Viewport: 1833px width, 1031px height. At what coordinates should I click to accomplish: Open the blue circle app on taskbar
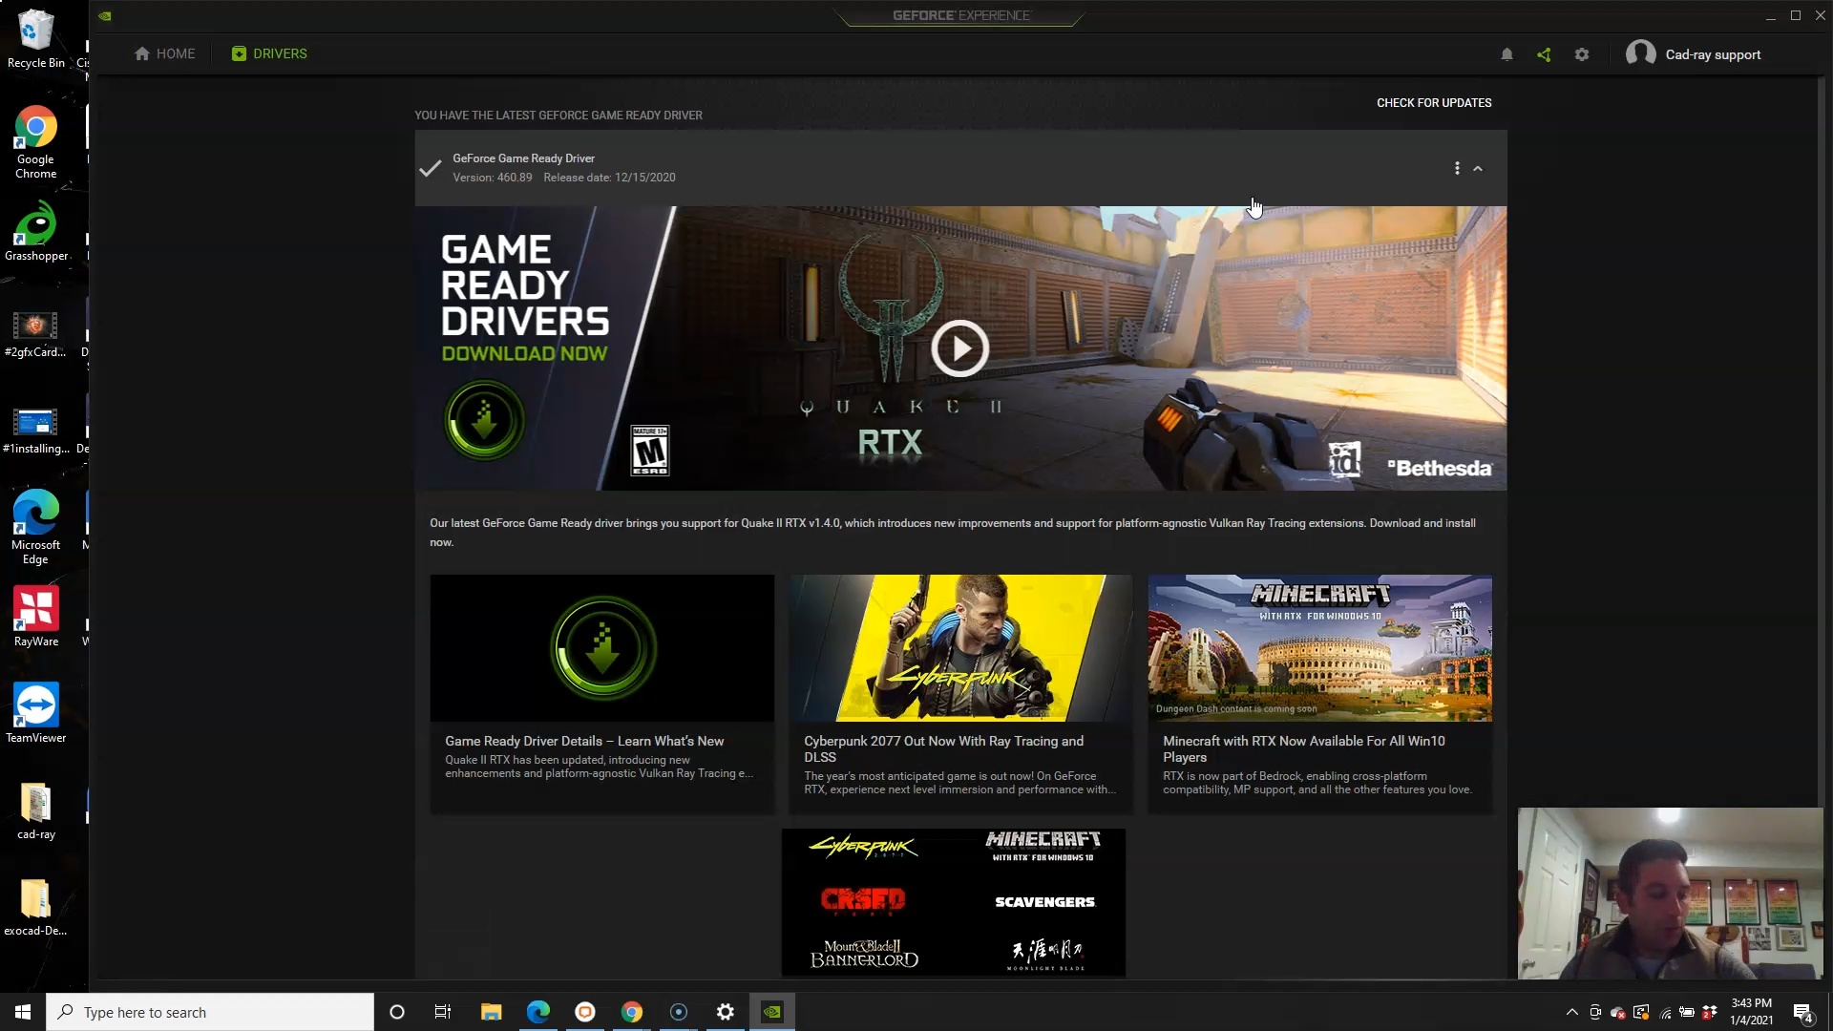click(679, 1012)
